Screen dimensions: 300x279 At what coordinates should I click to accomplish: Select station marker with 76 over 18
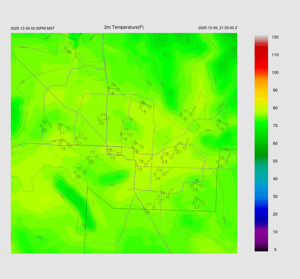click(x=118, y=89)
